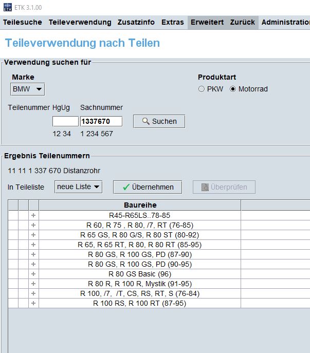Click the Baureihe column header
This screenshot has width=310, height=353.
point(140,206)
